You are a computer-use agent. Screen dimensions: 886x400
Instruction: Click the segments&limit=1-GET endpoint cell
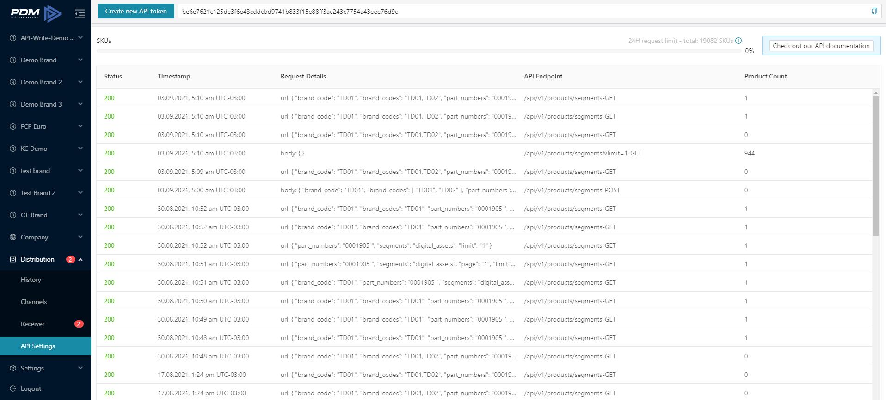coord(583,153)
